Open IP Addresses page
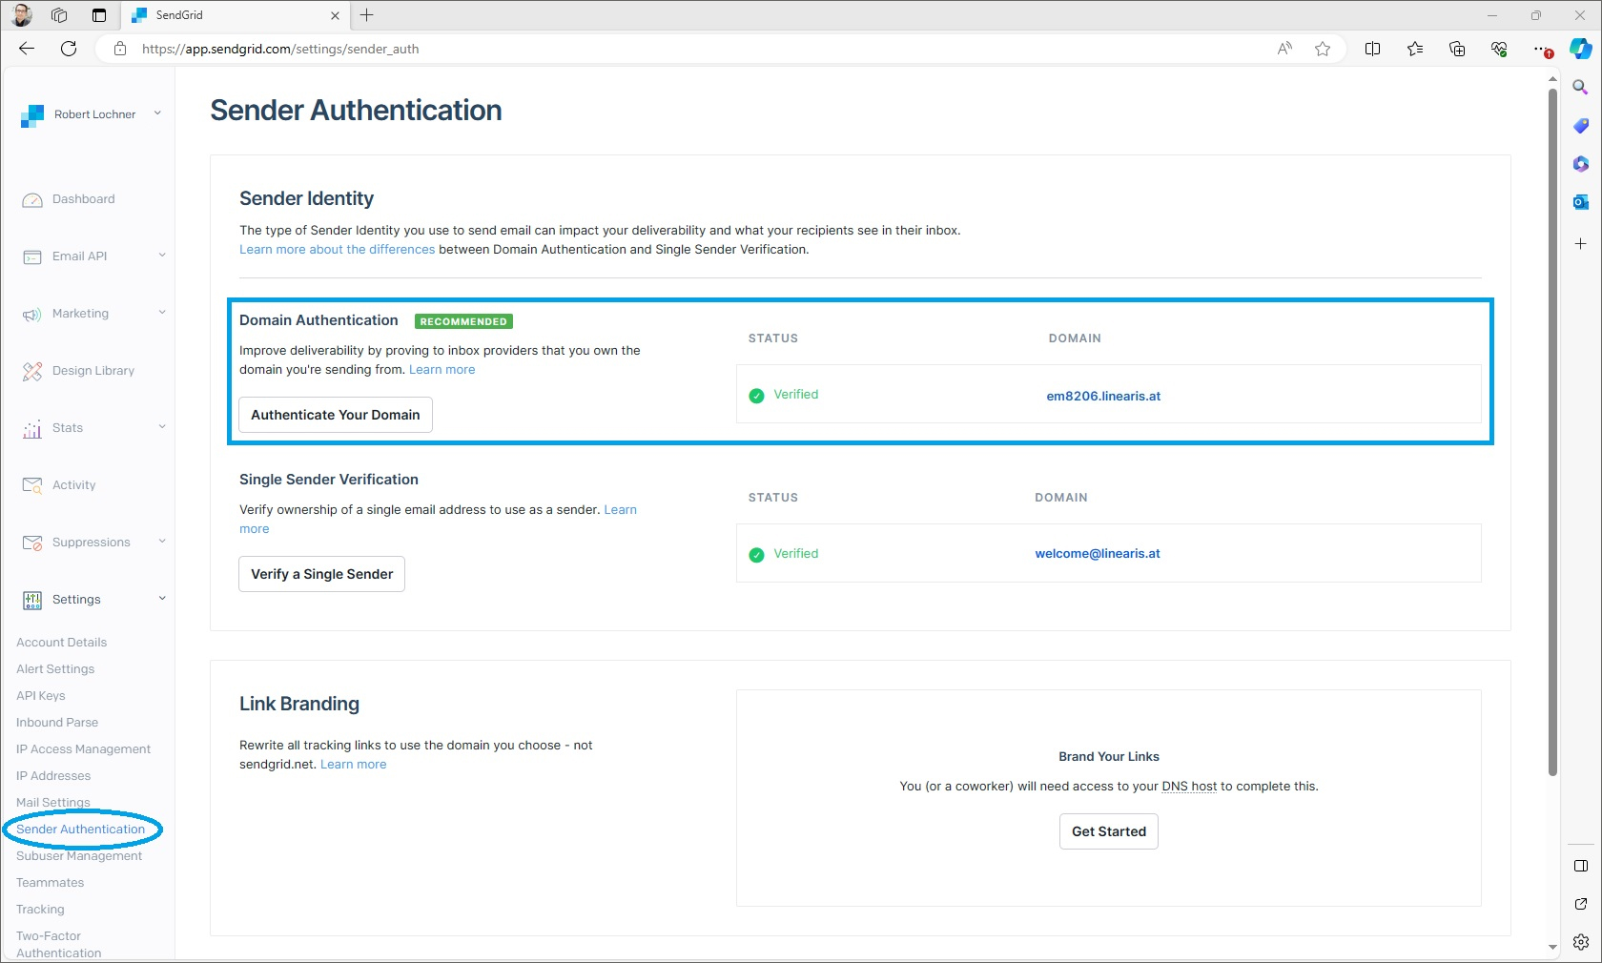 [53, 776]
